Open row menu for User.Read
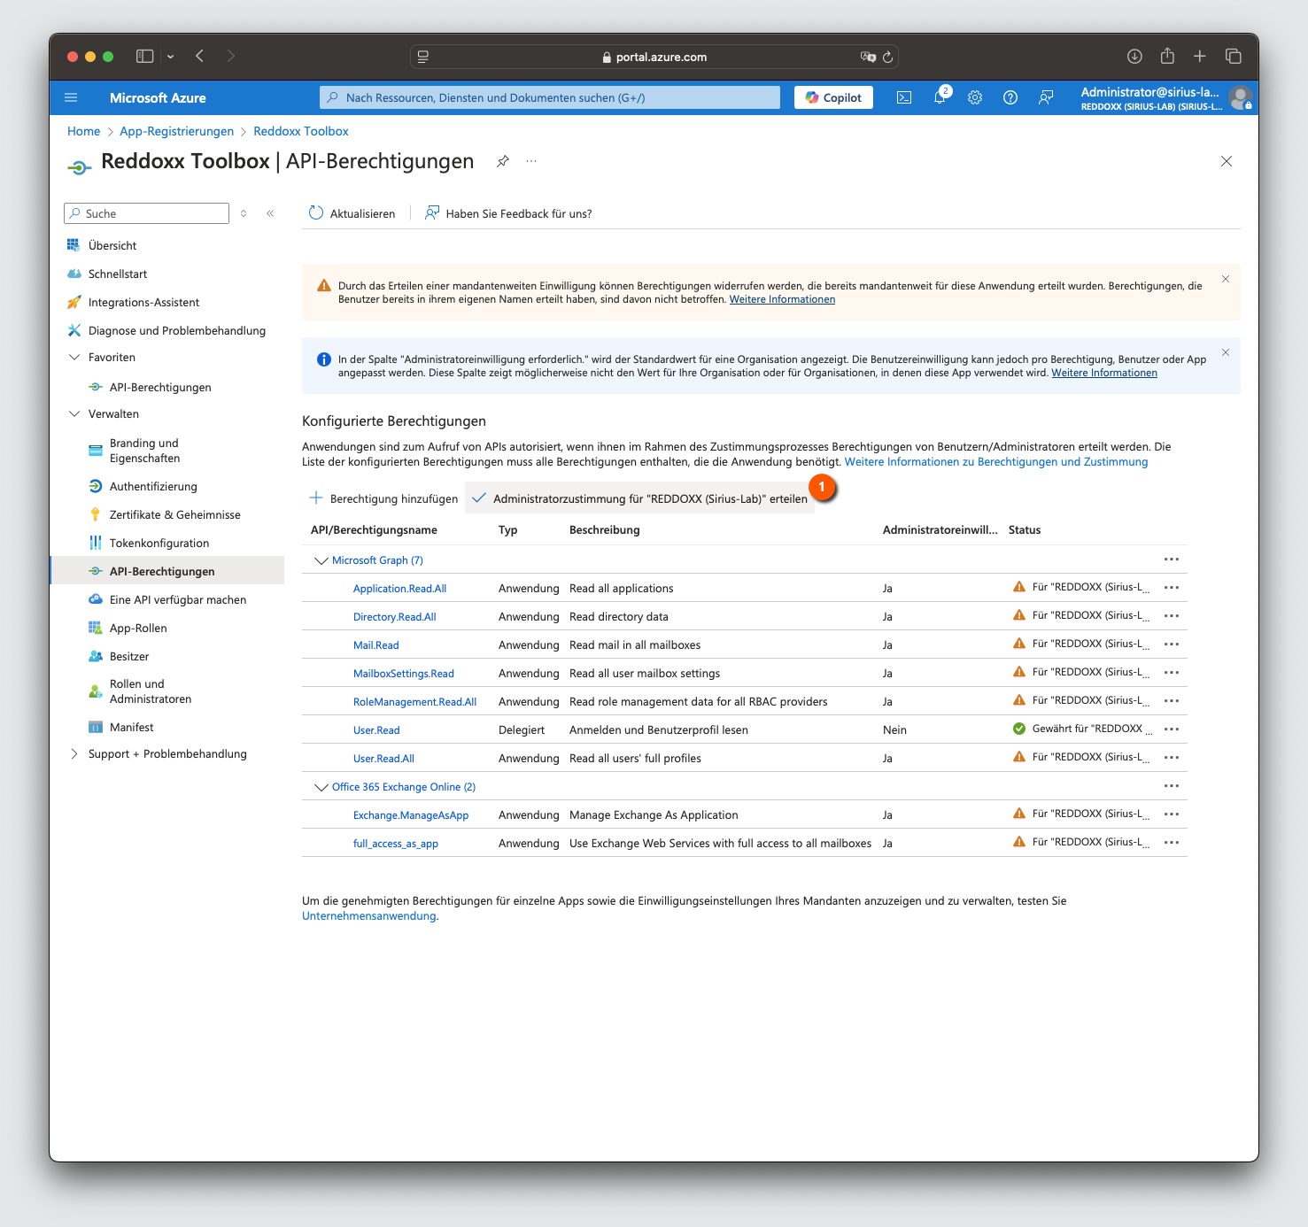This screenshot has width=1308, height=1227. click(x=1172, y=729)
